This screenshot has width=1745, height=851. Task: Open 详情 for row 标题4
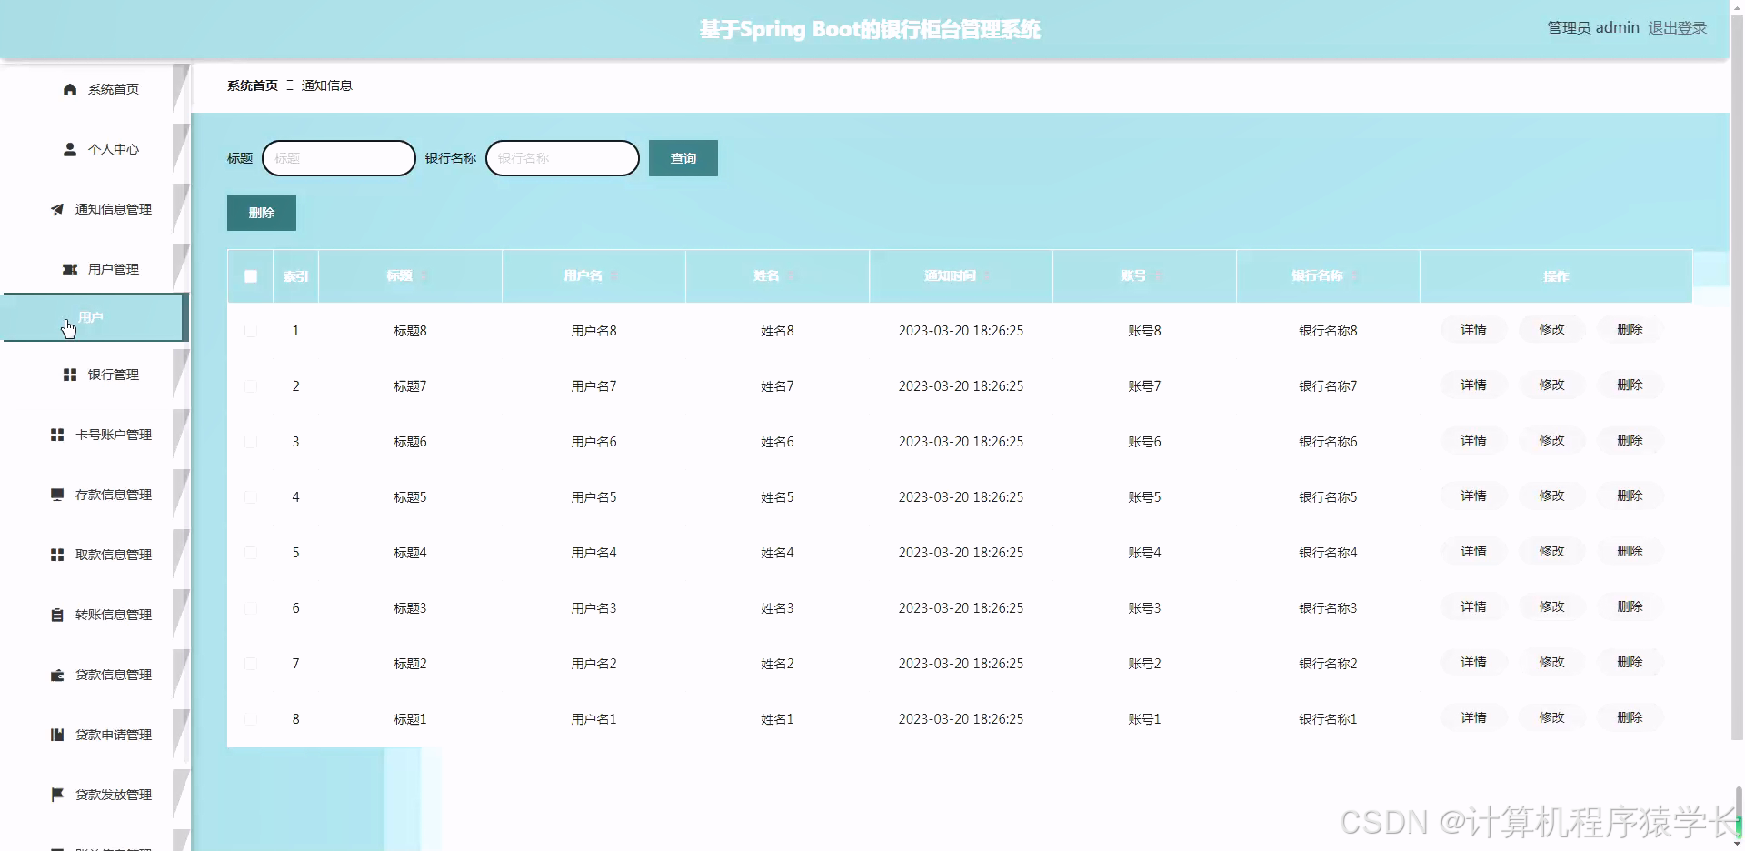point(1473,551)
